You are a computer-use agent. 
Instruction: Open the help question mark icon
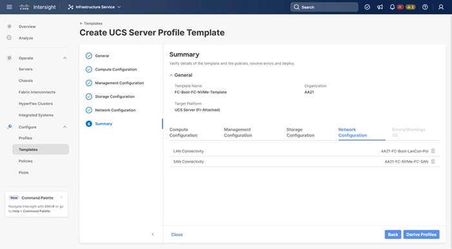(425, 7)
